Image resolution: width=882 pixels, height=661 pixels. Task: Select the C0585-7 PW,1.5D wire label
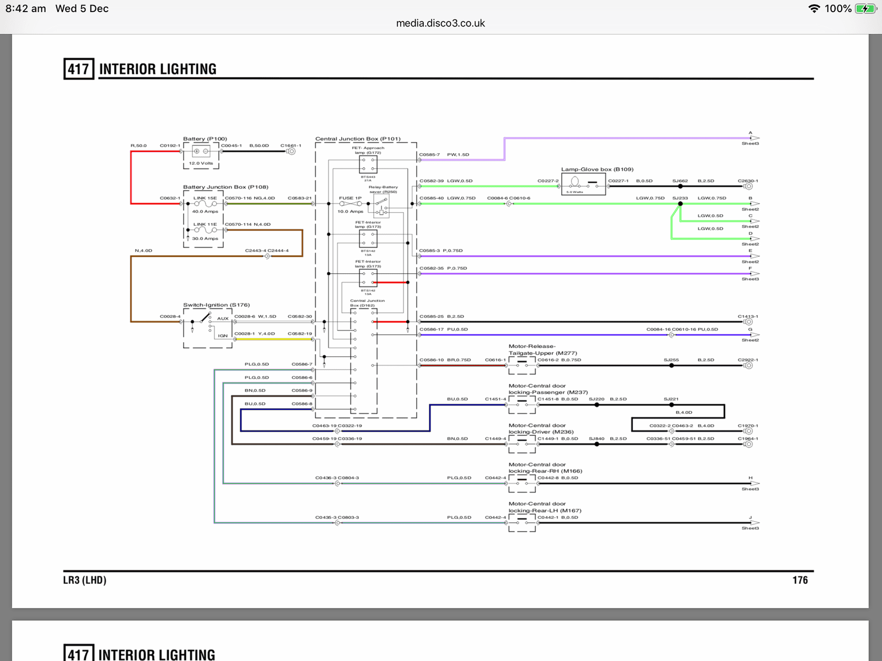point(444,155)
